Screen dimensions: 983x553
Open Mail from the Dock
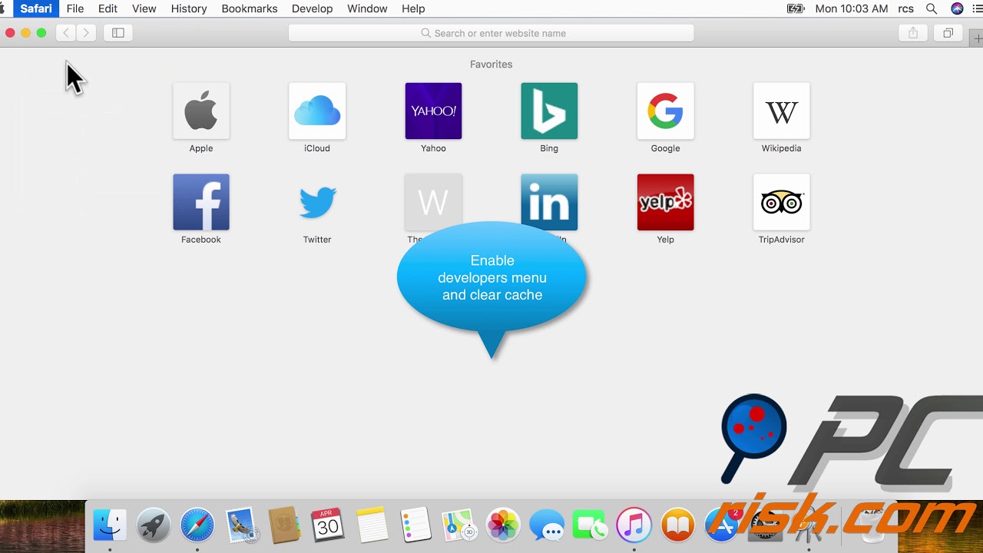pyautogui.click(x=241, y=526)
